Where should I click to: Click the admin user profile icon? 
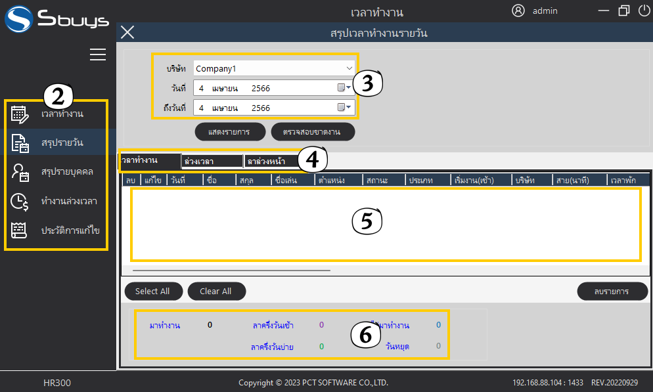[518, 11]
